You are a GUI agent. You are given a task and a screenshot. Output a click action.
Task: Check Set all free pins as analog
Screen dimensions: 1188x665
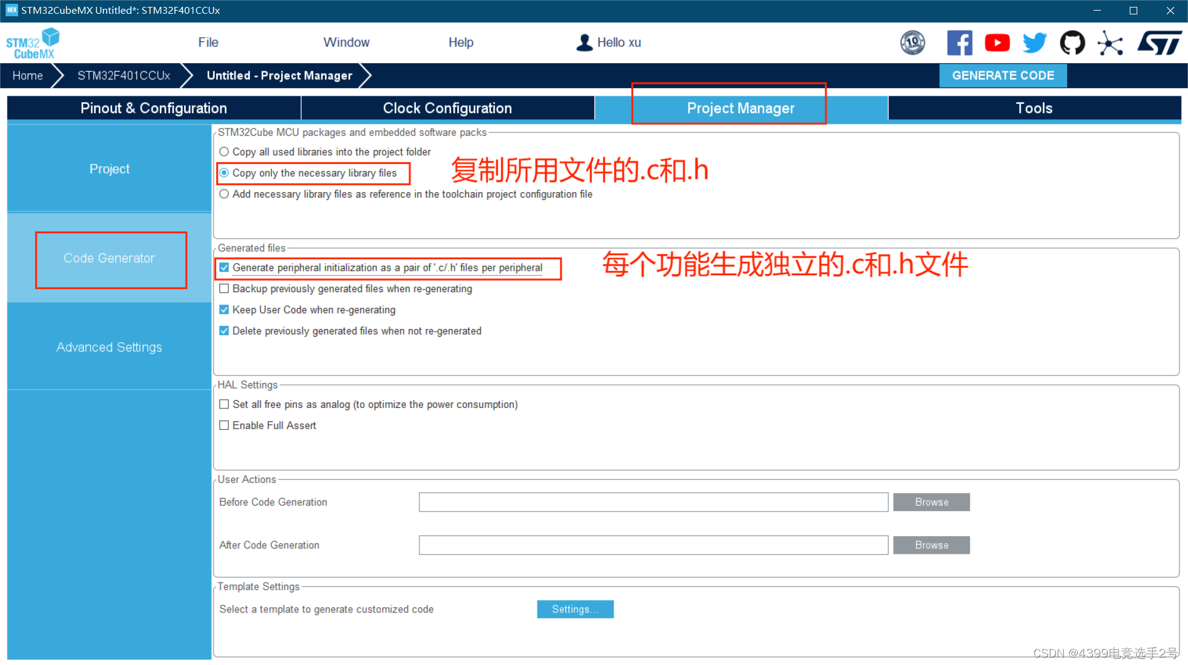pos(224,404)
